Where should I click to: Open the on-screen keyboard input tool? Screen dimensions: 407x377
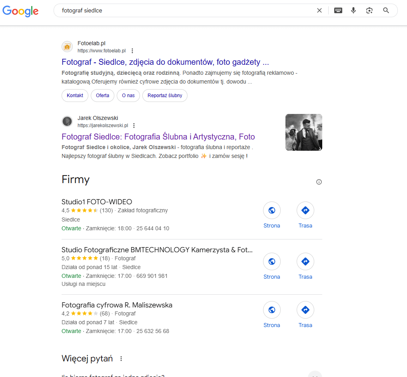coord(338,10)
